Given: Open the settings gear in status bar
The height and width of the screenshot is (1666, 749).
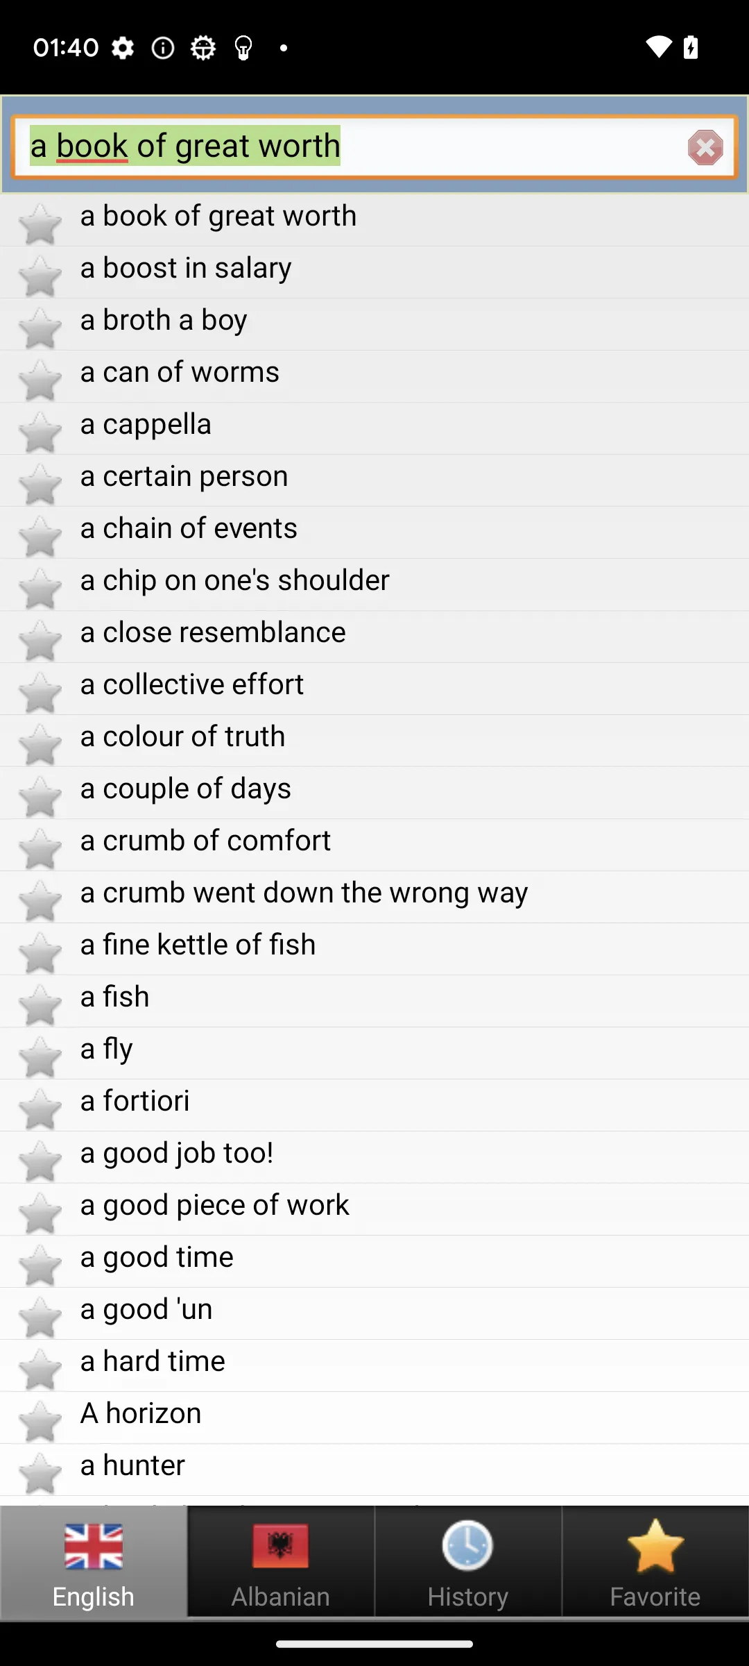Looking at the screenshot, I should coord(123,48).
